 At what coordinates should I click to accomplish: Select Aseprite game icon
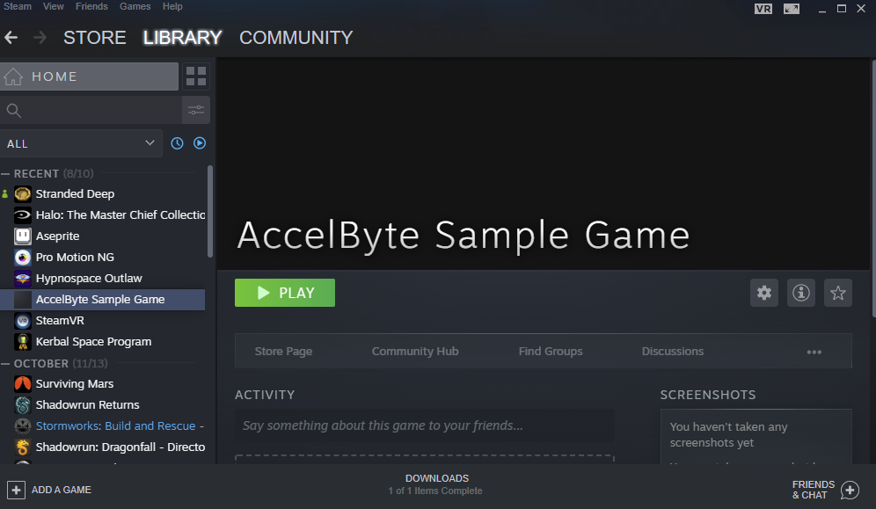(x=22, y=236)
